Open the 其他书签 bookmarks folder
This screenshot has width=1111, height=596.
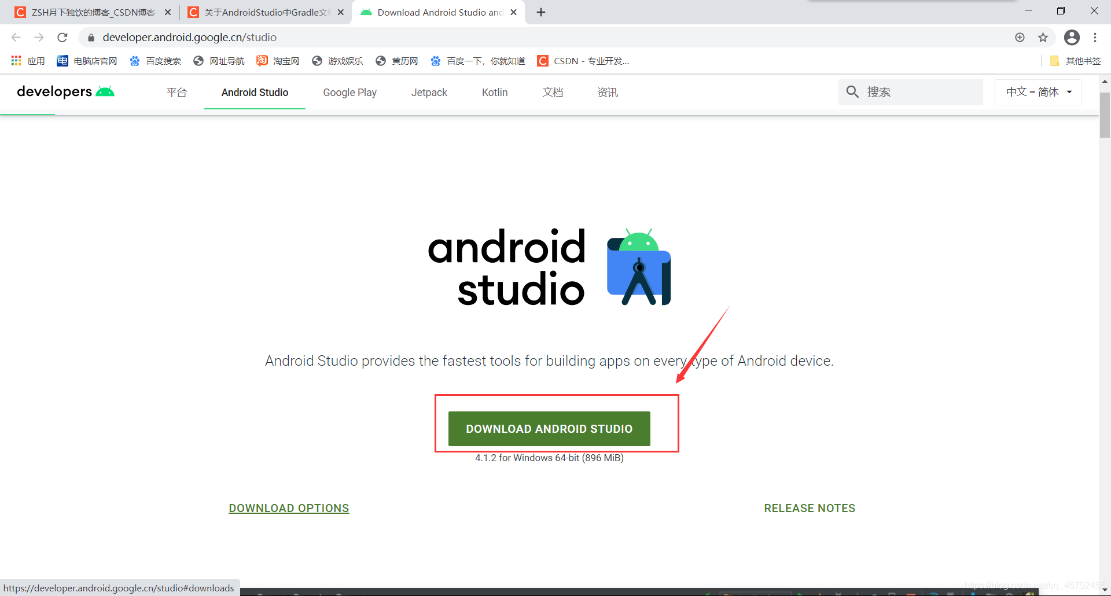1075,61
